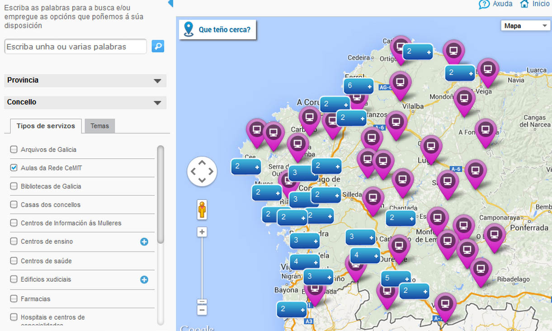Tick the Edificios xudiciais checkbox
The height and width of the screenshot is (331, 552).
(14, 279)
